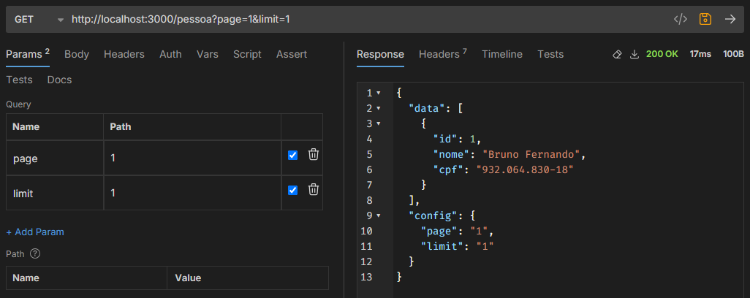Click the request URL input field
This screenshot has height=298, width=750.
click(365, 19)
